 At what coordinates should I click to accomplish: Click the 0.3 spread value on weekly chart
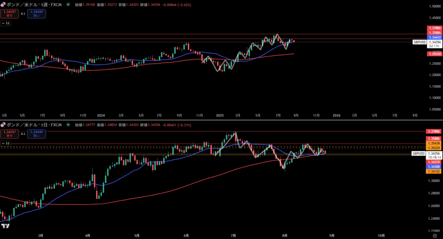click(23, 13)
